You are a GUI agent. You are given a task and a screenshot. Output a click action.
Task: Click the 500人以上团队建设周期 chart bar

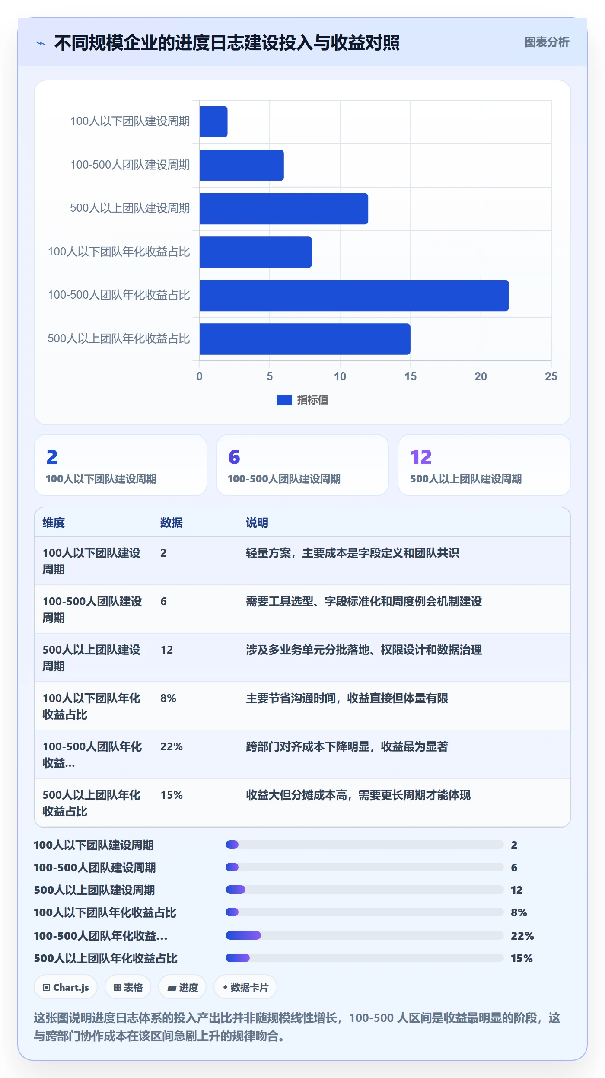(x=284, y=209)
